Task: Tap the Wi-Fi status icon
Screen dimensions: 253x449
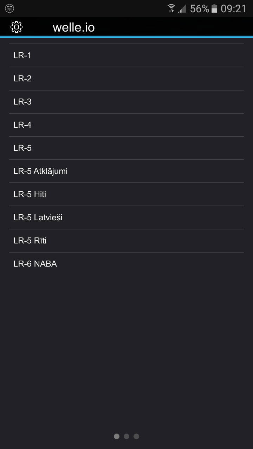Action: [171, 8]
